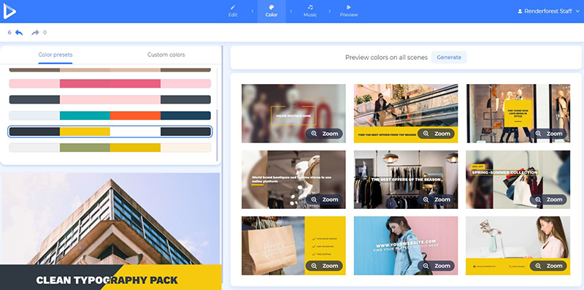The width and height of the screenshot is (584, 290).
Task: Click the undo arrow icon
Action: pyautogui.click(x=19, y=33)
